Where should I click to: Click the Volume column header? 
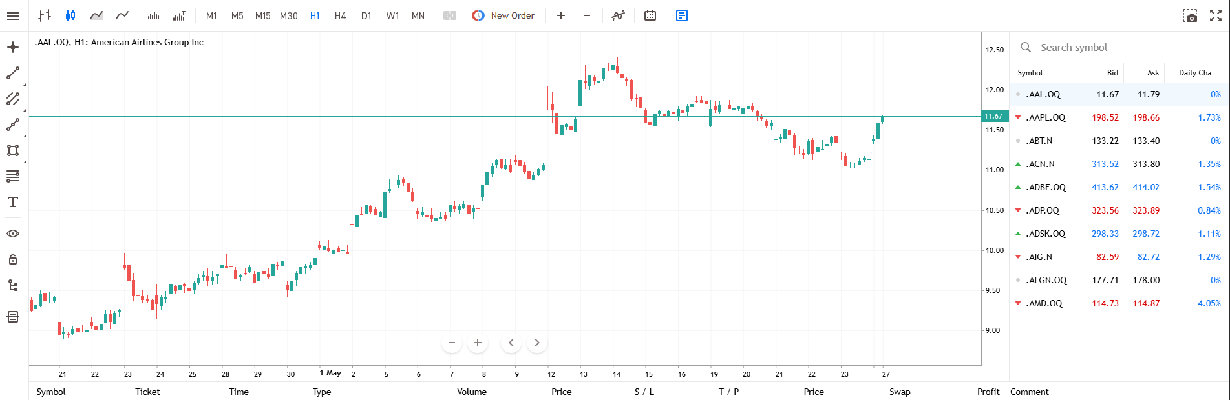[x=472, y=392]
